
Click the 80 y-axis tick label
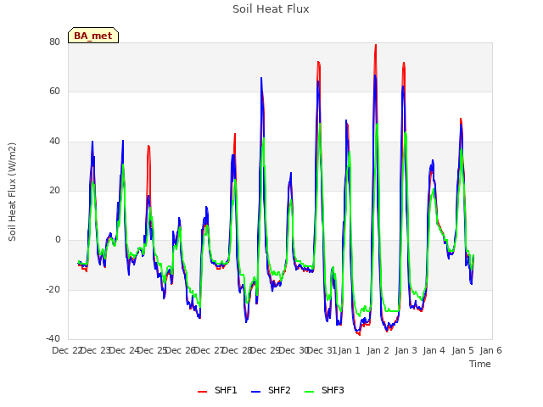point(54,42)
